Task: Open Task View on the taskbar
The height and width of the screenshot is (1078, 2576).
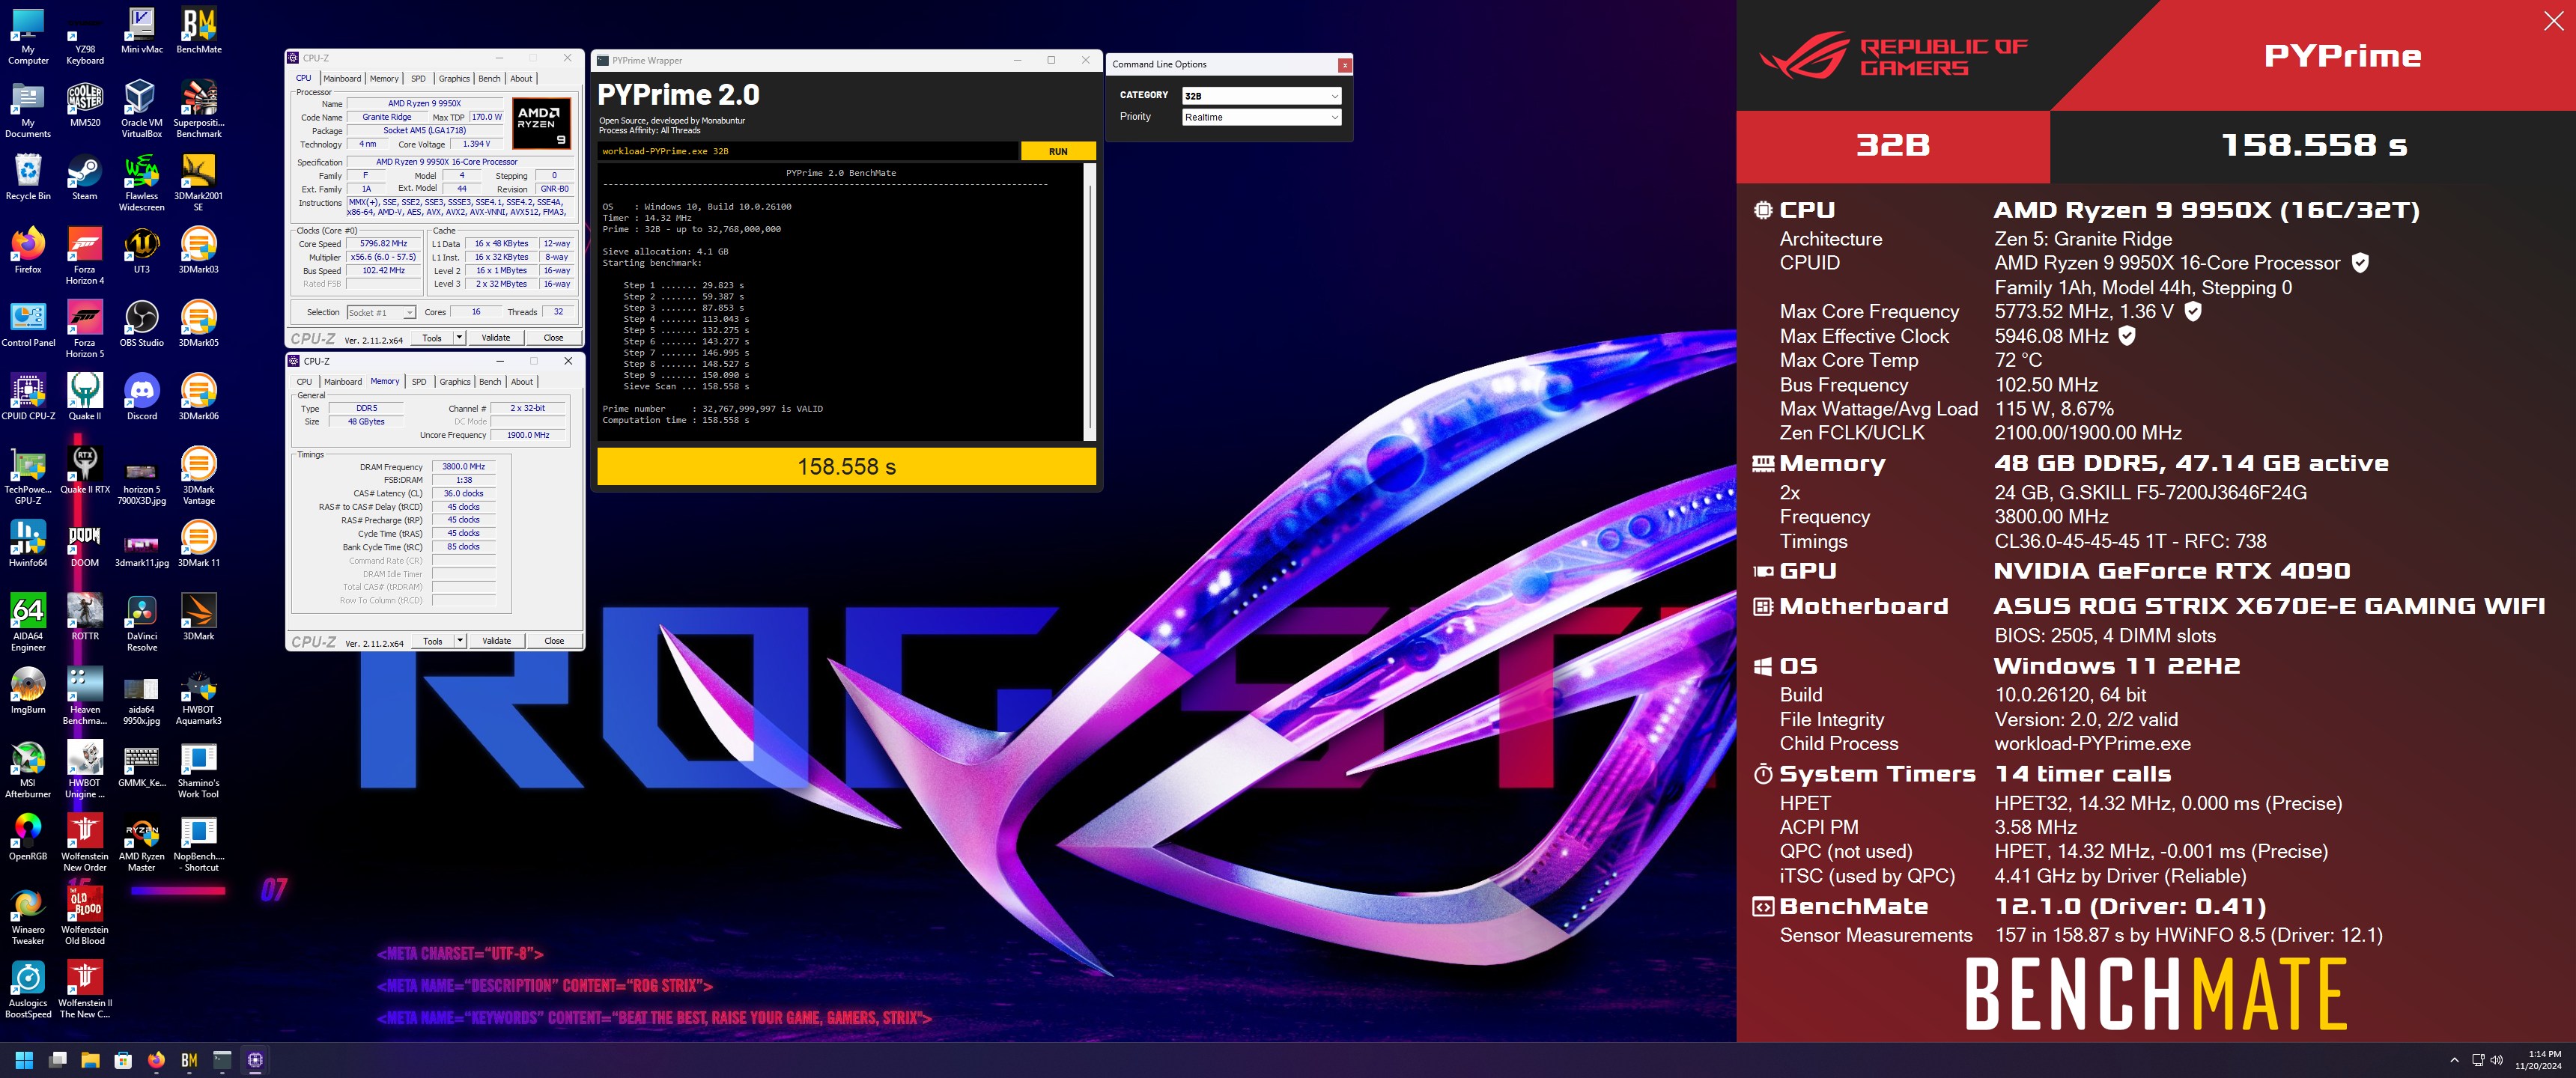Action: point(57,1060)
